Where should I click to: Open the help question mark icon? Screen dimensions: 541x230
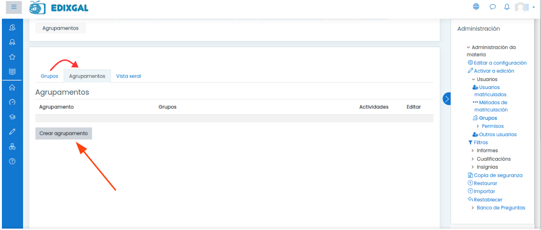click(12, 161)
